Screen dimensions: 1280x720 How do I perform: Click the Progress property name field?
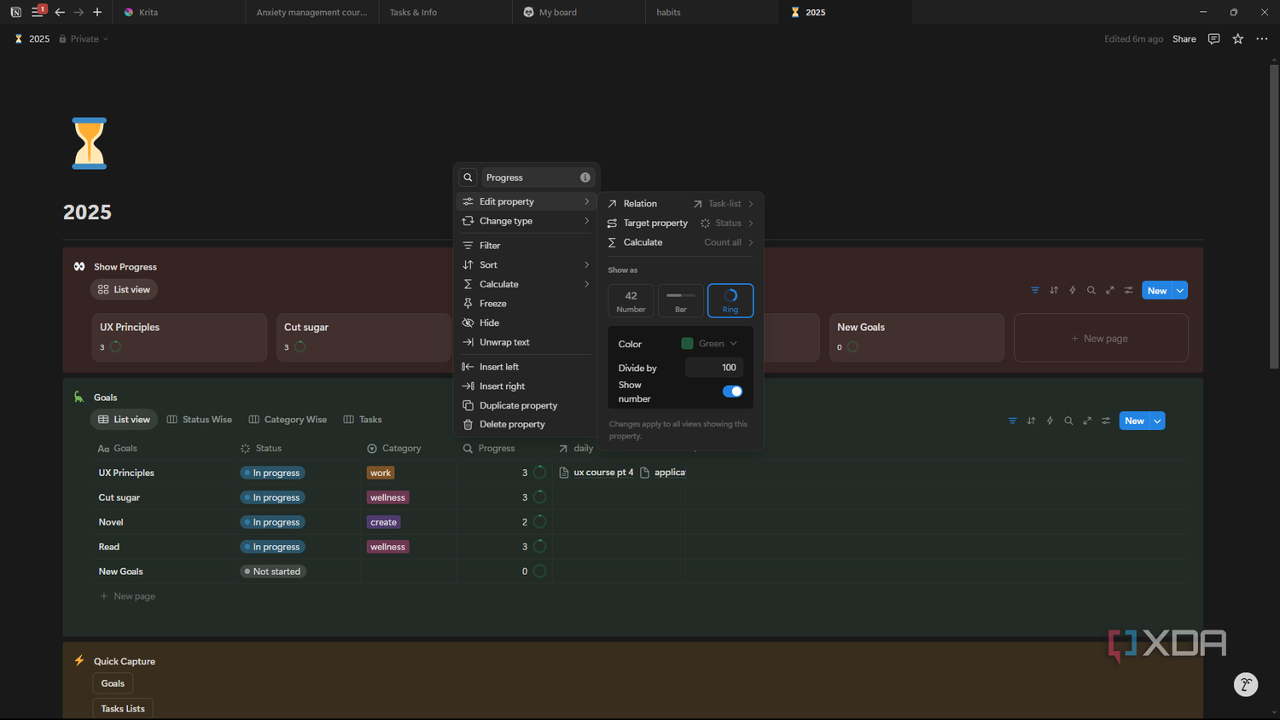(538, 177)
